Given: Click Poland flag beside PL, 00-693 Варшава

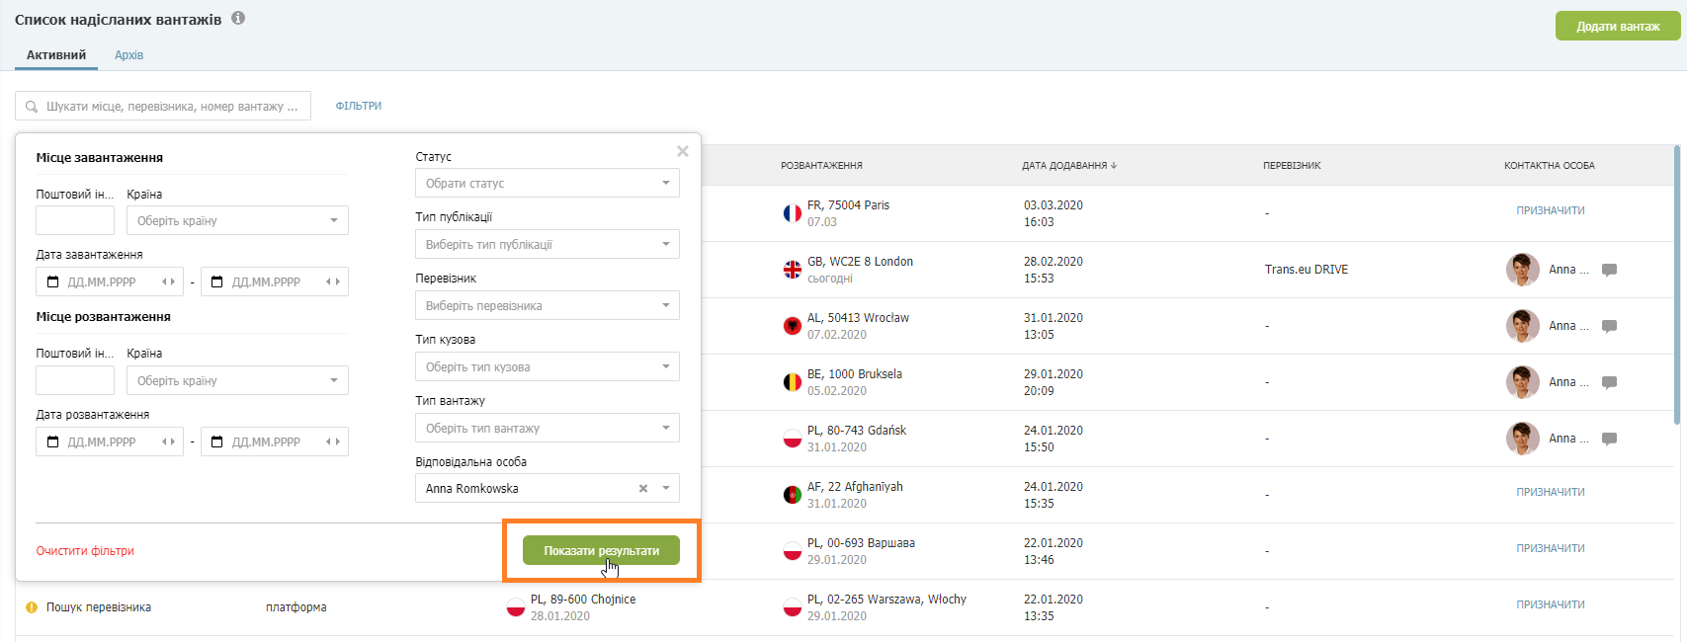Looking at the screenshot, I should pyautogui.click(x=792, y=551).
